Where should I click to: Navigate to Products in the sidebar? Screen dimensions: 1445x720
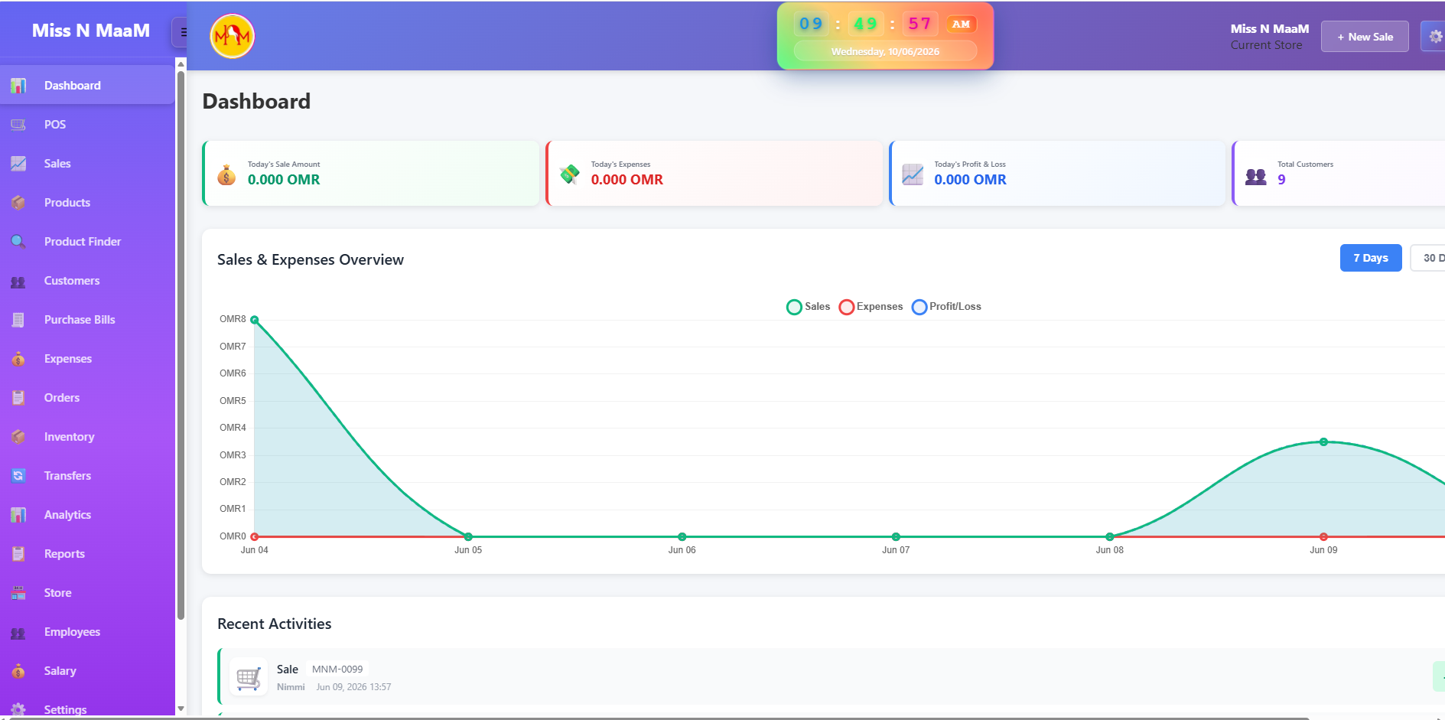(x=88, y=203)
